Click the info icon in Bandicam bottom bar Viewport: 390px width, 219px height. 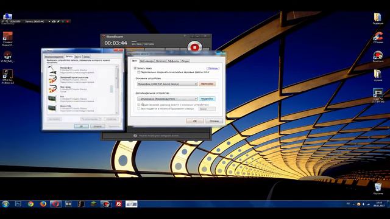(x=135, y=136)
